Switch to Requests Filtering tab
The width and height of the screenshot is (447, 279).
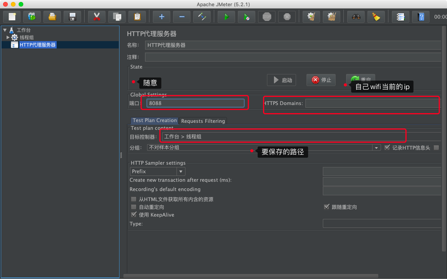203,121
